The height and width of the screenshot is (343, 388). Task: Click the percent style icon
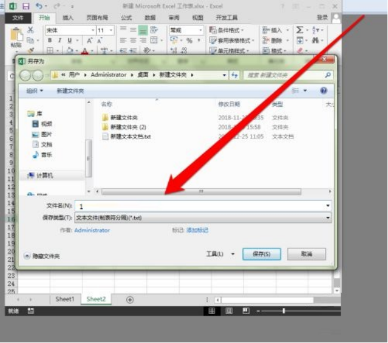(x=189, y=40)
